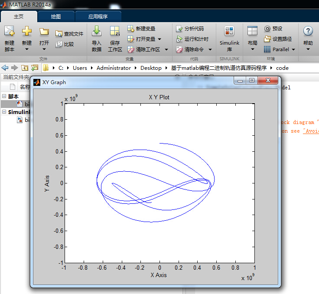Viewport: 319px width, 294px height.
Task: Click Open Variable (打开变量) icon
Action: (130, 39)
